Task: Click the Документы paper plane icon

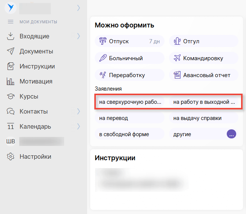Action: pyautogui.click(x=11, y=52)
